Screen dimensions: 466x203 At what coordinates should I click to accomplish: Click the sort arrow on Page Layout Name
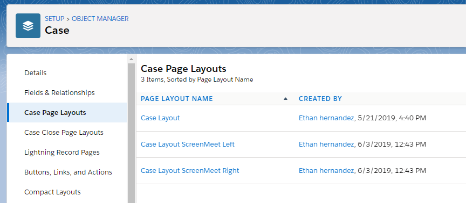click(x=286, y=98)
